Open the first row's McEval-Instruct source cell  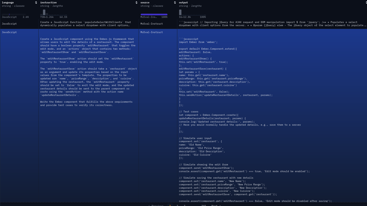pyautogui.click(x=158, y=24)
